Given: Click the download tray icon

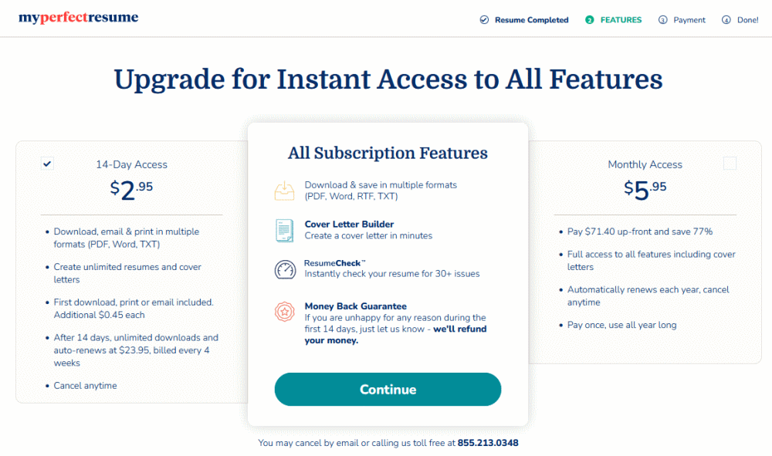Looking at the screenshot, I should (x=284, y=191).
